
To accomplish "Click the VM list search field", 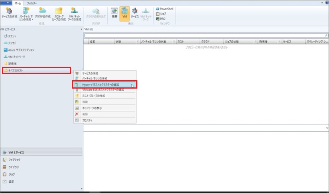I will [x=205, y=35].
